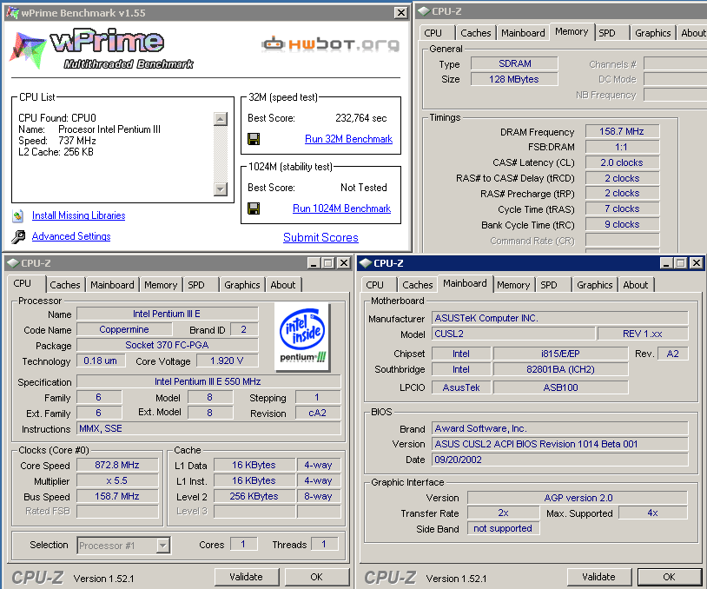Image resolution: width=707 pixels, height=589 pixels.
Task: Select Graphics tab in the Processor CPU-Z window
Action: [x=241, y=285]
